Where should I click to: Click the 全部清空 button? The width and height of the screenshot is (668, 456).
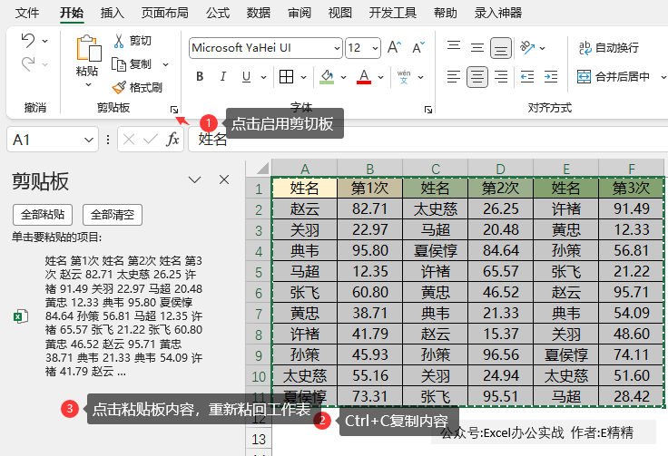[x=113, y=214]
